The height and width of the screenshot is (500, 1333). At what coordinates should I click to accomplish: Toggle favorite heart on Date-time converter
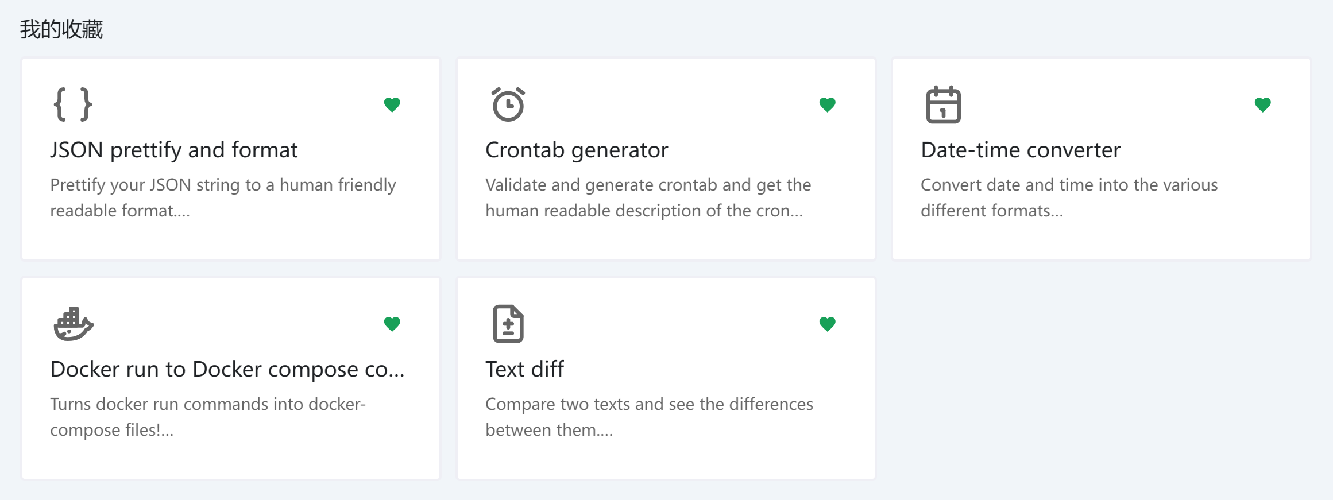tap(1262, 104)
